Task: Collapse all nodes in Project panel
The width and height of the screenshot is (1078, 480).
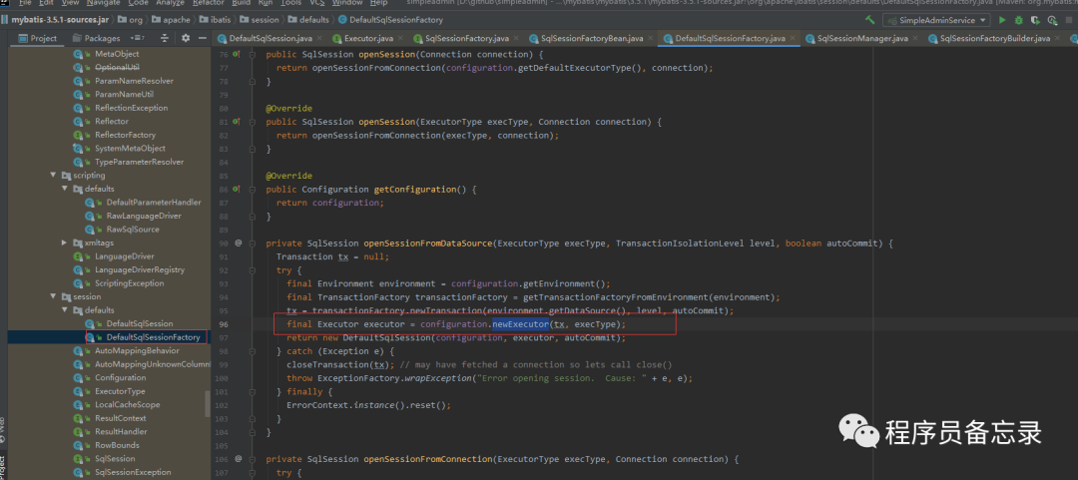Action: coord(164,38)
